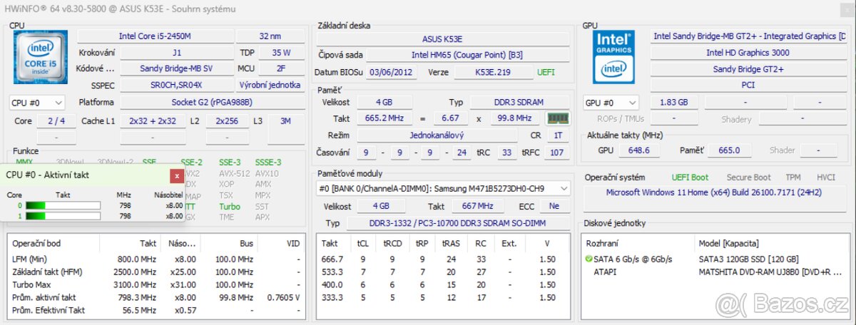Click the TPM label

click(x=793, y=177)
